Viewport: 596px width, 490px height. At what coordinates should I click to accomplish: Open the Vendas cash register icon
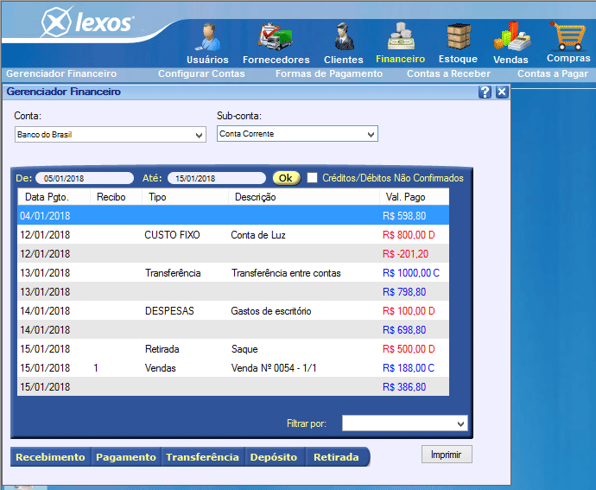coord(512,36)
